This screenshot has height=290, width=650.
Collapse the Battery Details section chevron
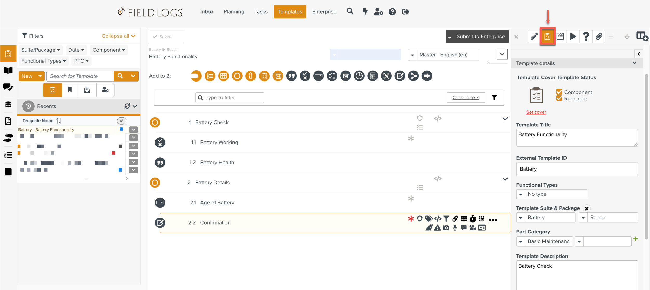coord(505,179)
